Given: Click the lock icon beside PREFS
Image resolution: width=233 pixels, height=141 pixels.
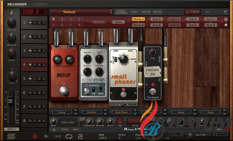Looking at the screenshot, I should (x=54, y=129).
